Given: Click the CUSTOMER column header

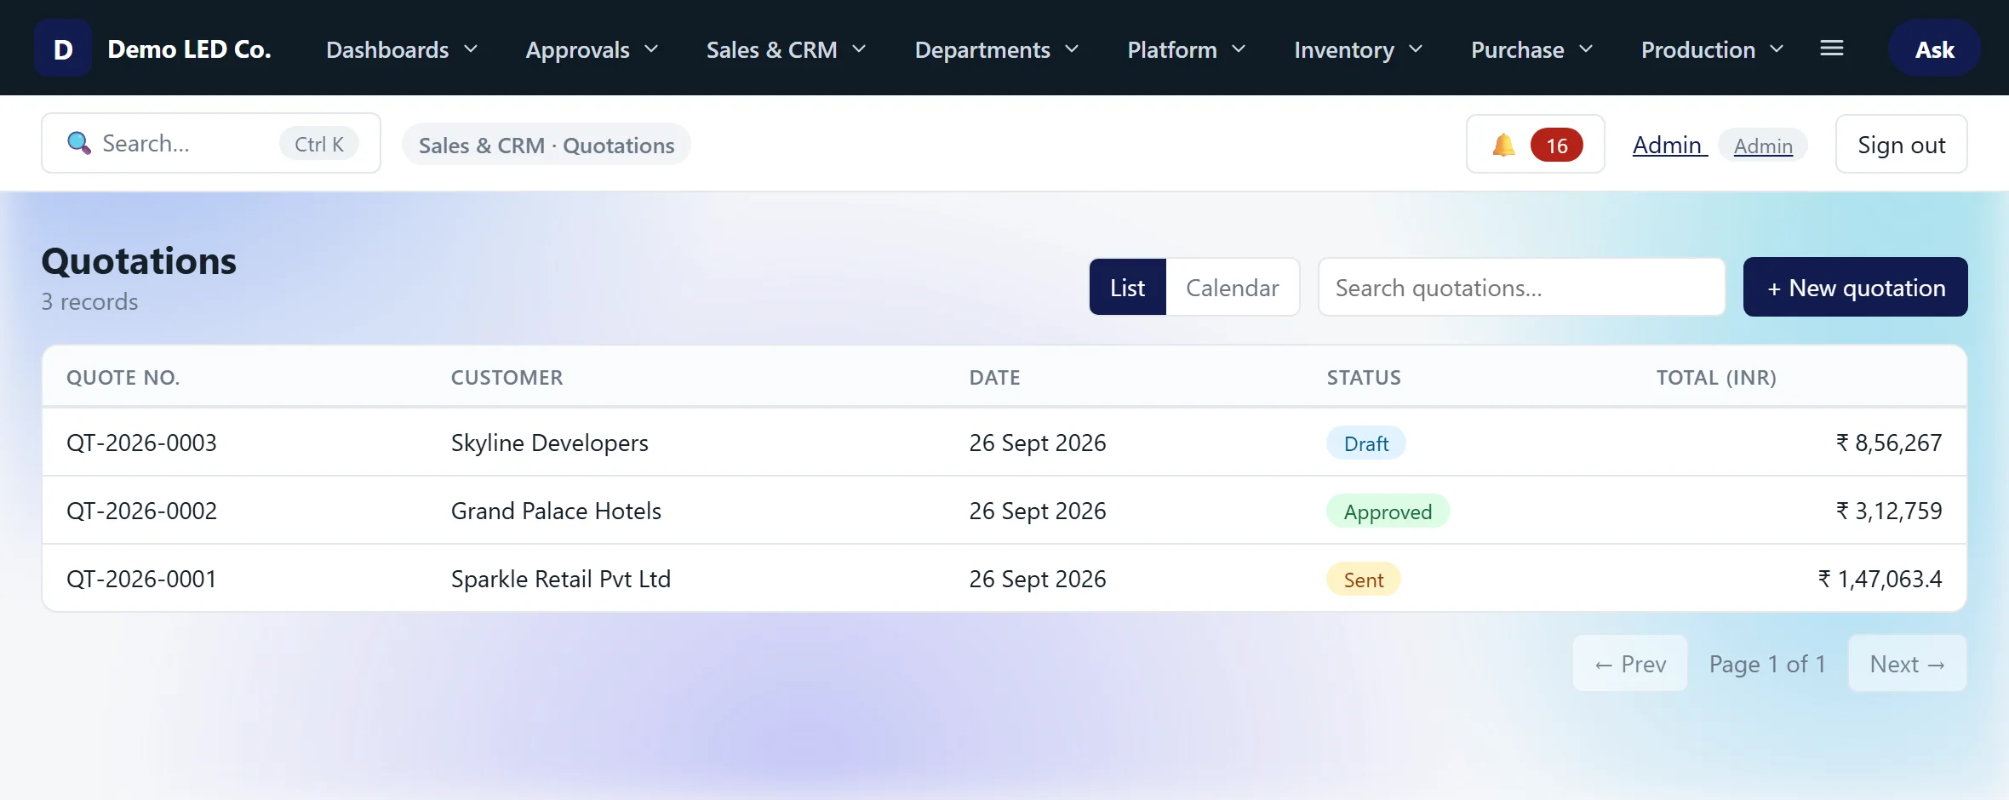Looking at the screenshot, I should point(507,377).
